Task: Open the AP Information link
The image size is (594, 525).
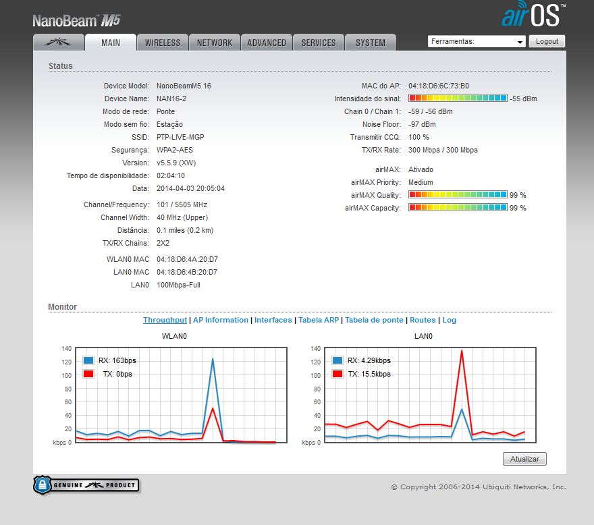Action: click(221, 320)
